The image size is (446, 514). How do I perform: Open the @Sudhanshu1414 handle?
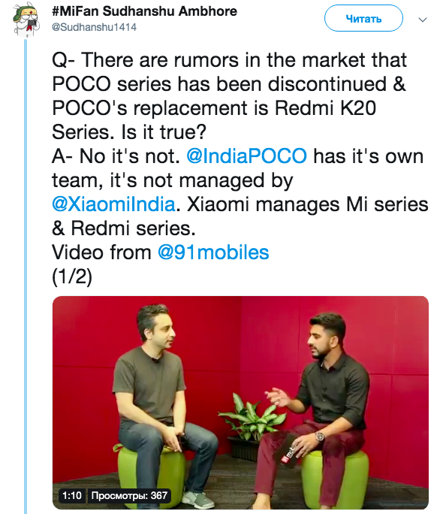click(94, 27)
